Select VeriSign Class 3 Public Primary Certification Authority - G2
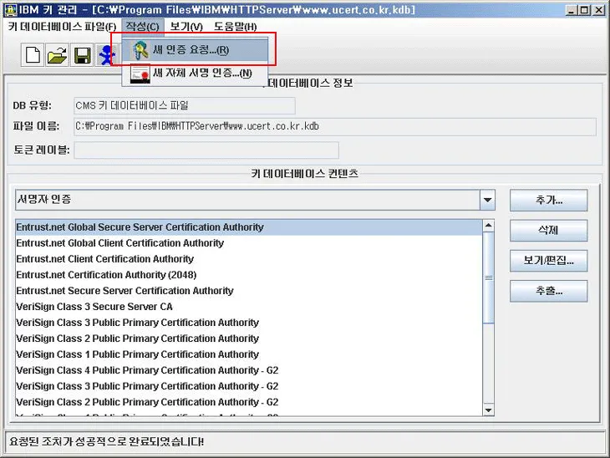Screen dimensions: 610x458 click(249, 387)
